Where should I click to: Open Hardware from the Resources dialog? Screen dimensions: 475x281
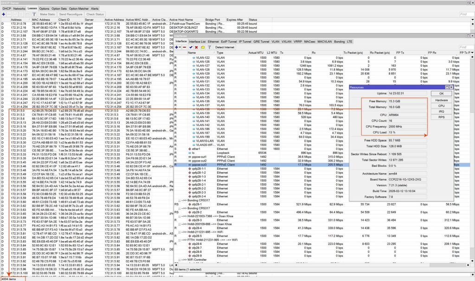[441, 100]
